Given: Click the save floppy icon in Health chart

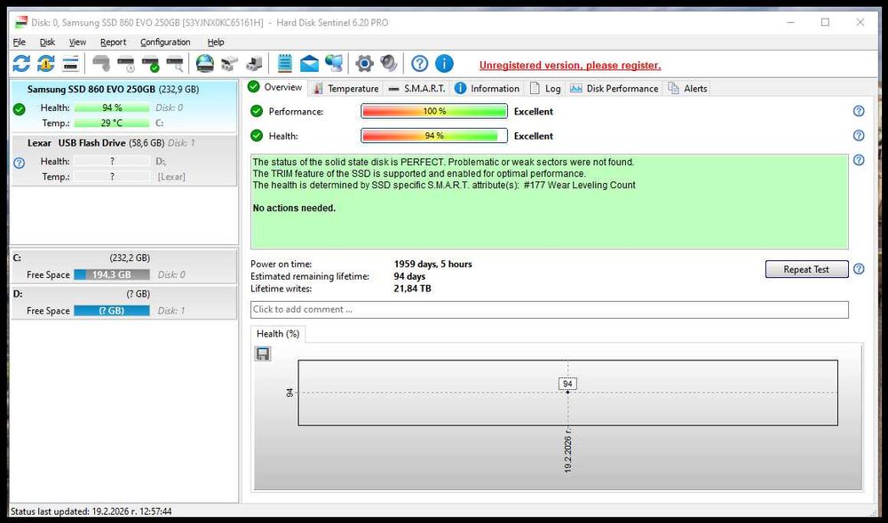Looking at the screenshot, I should 263,353.
